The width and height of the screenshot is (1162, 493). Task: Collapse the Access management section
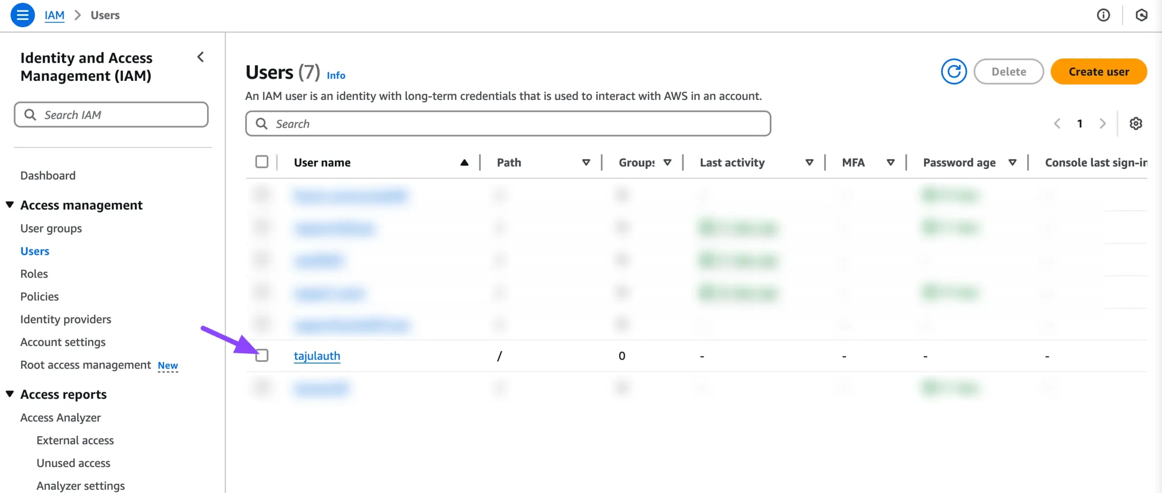10,205
